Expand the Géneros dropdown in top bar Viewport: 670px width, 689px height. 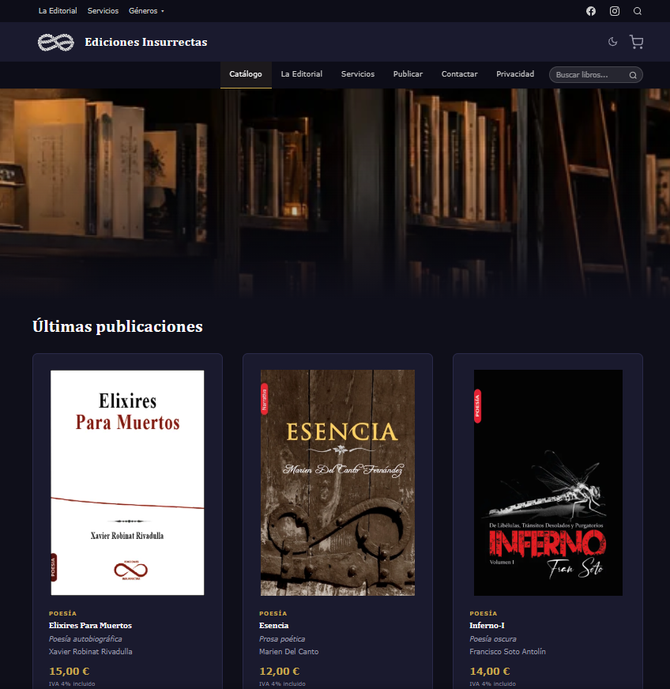pyautogui.click(x=146, y=11)
